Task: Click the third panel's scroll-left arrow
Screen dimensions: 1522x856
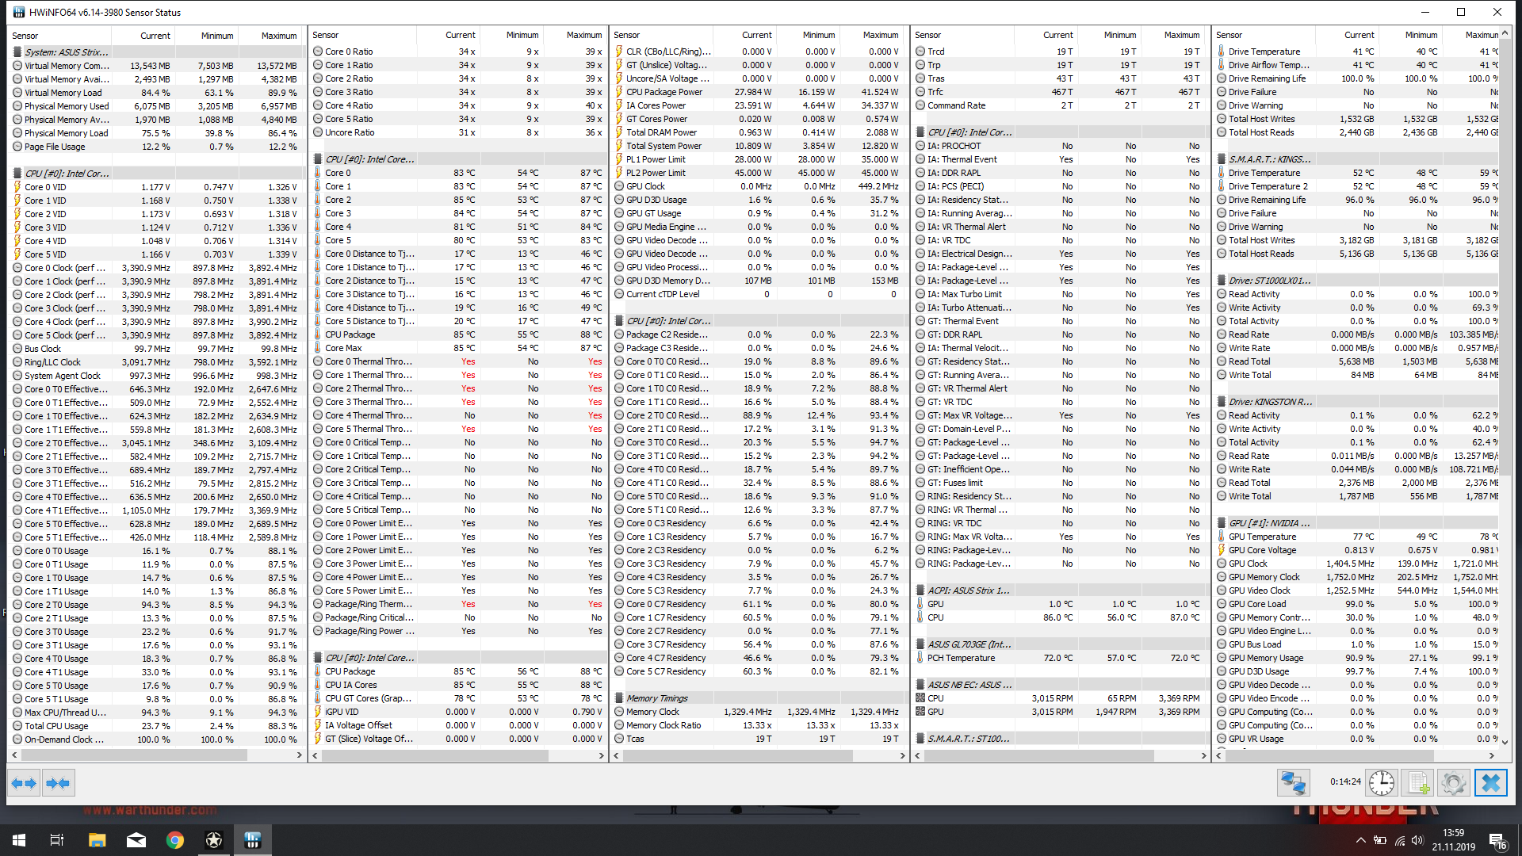Action: 617,755
